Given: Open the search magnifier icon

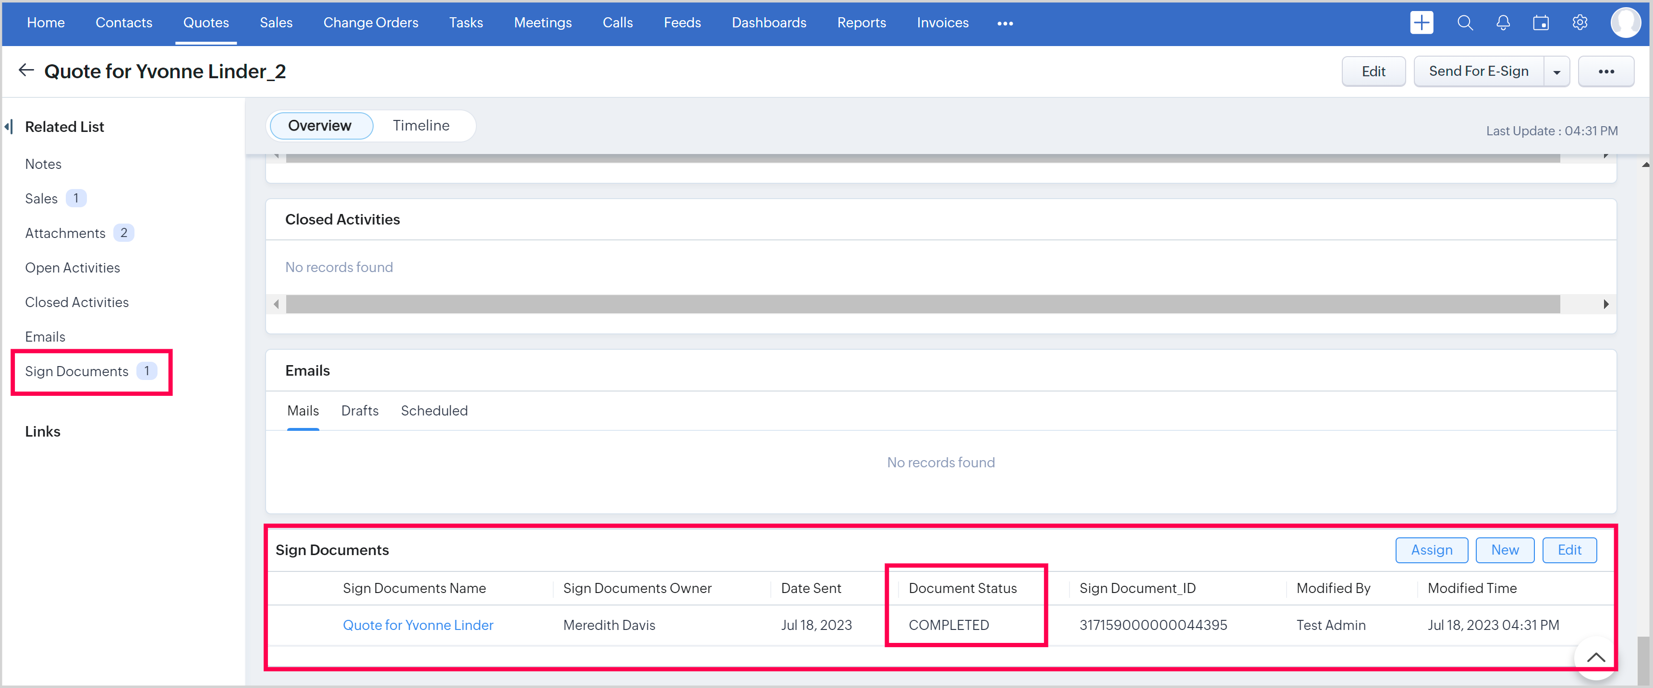Looking at the screenshot, I should point(1464,23).
